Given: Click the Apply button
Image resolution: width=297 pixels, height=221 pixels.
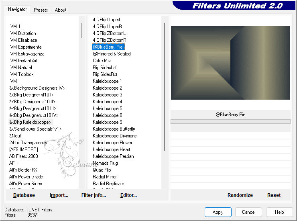Looking at the screenshot, I should click(x=218, y=212).
